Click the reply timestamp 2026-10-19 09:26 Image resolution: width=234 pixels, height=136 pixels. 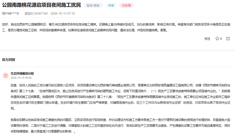pos(21,78)
